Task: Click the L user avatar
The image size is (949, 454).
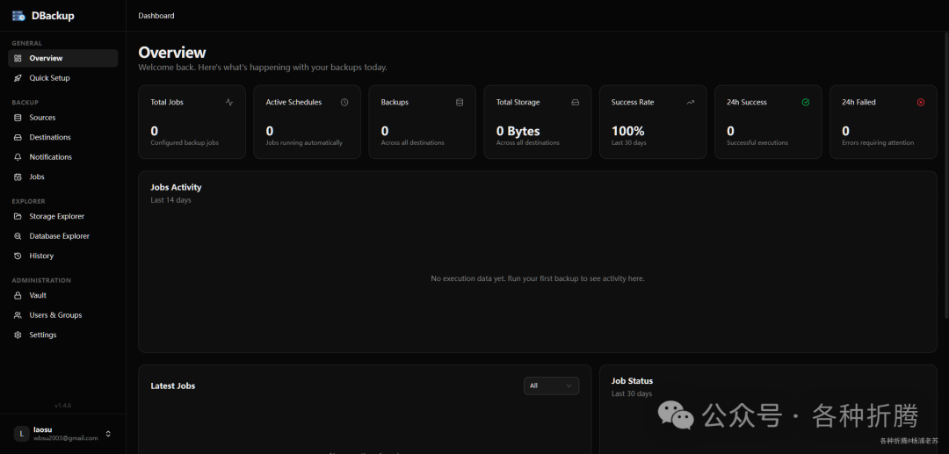Action: (x=21, y=434)
